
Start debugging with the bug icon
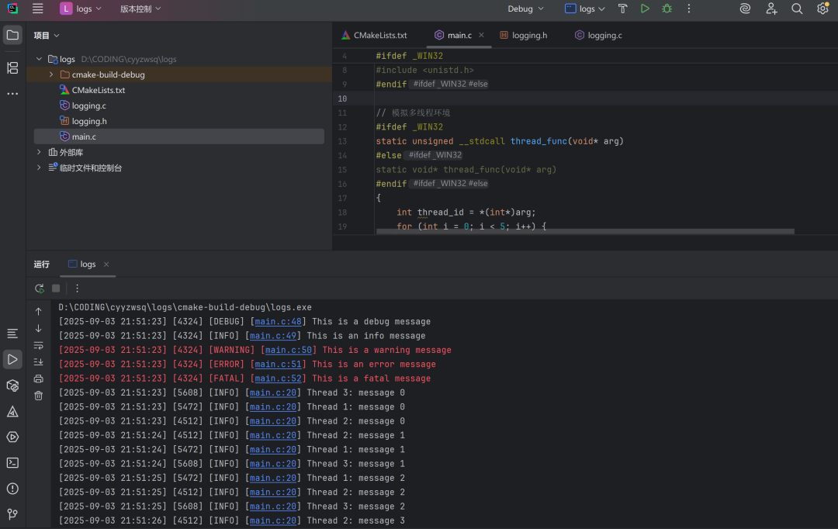click(667, 9)
